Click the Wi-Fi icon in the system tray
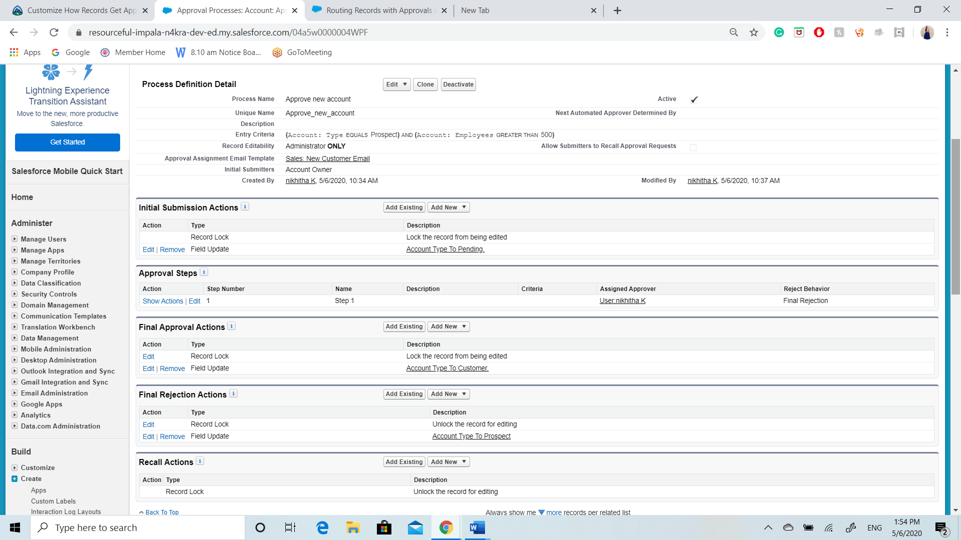The width and height of the screenshot is (961, 540). click(x=829, y=527)
